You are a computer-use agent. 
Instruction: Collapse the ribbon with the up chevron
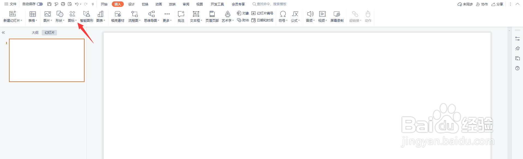pyautogui.click(x=517, y=4)
